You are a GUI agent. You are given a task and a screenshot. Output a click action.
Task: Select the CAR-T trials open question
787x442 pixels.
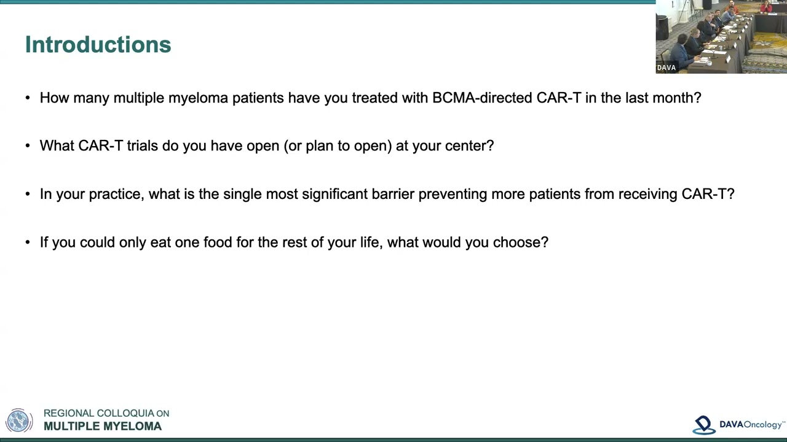(x=267, y=146)
